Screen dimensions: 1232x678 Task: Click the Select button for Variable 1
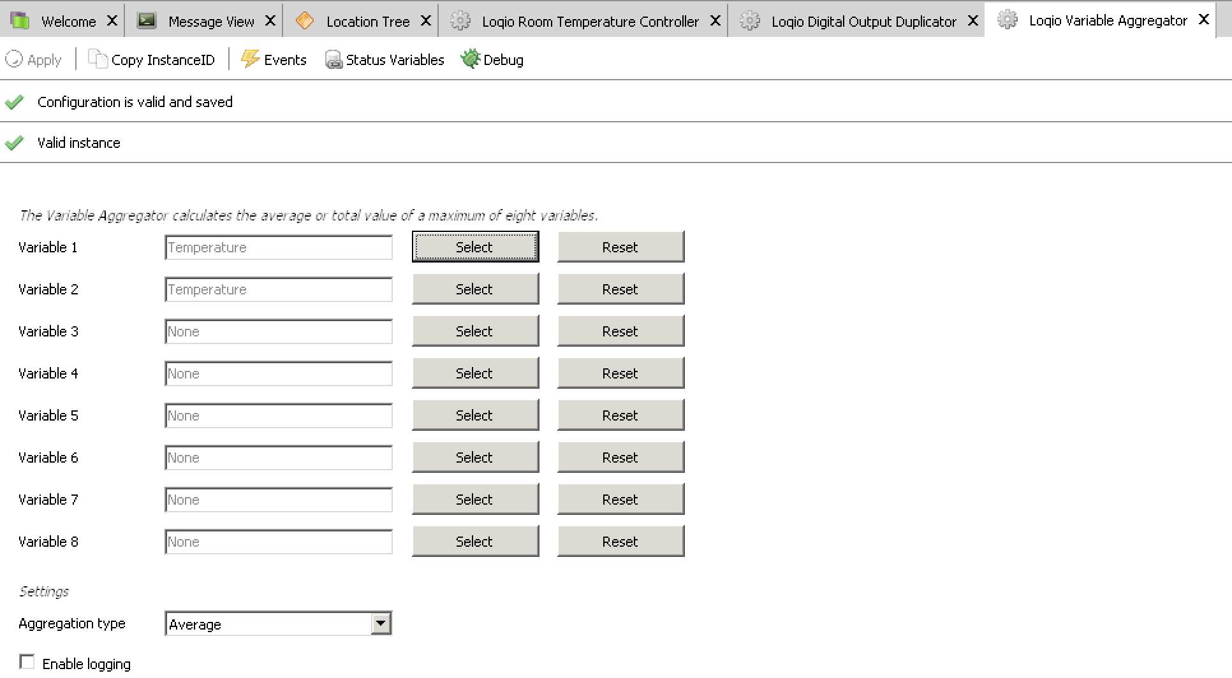pos(475,247)
